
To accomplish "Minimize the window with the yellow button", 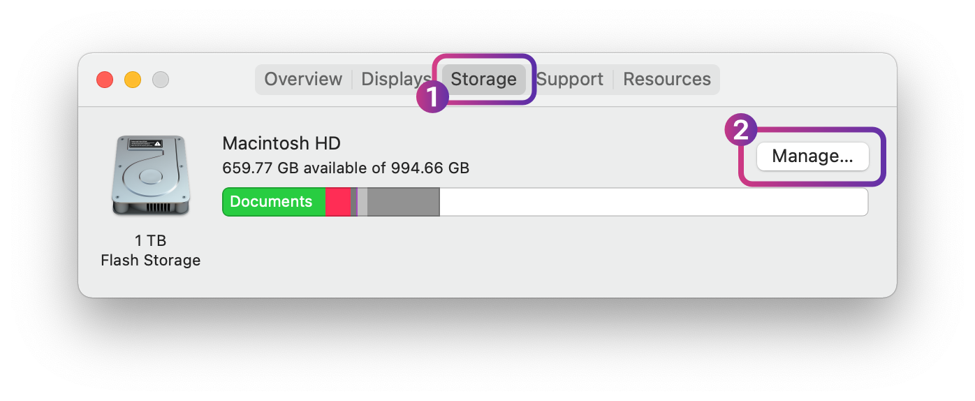I will pyautogui.click(x=133, y=80).
